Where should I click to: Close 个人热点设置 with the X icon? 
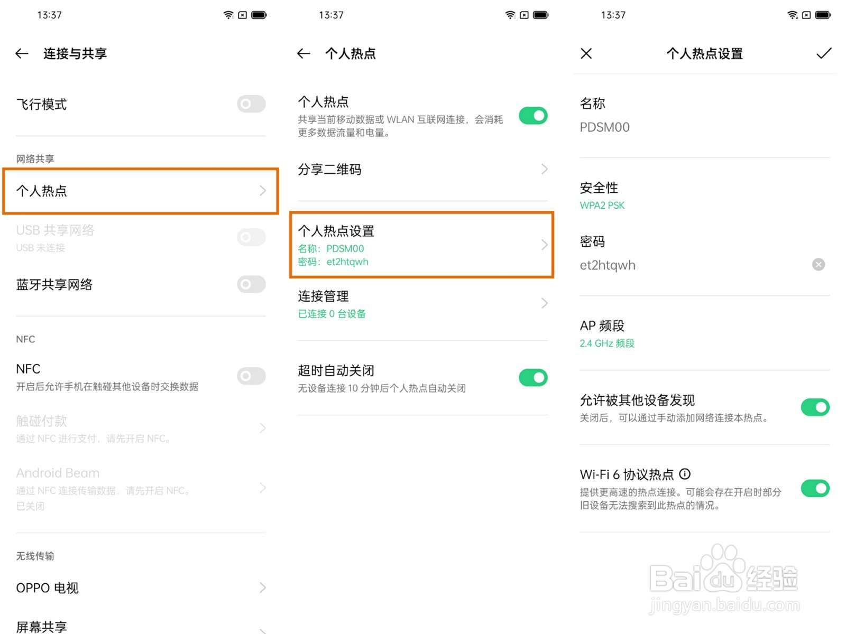click(x=586, y=53)
